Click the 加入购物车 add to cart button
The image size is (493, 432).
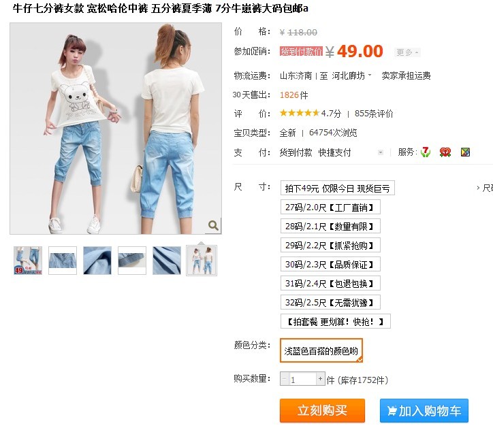tap(424, 411)
